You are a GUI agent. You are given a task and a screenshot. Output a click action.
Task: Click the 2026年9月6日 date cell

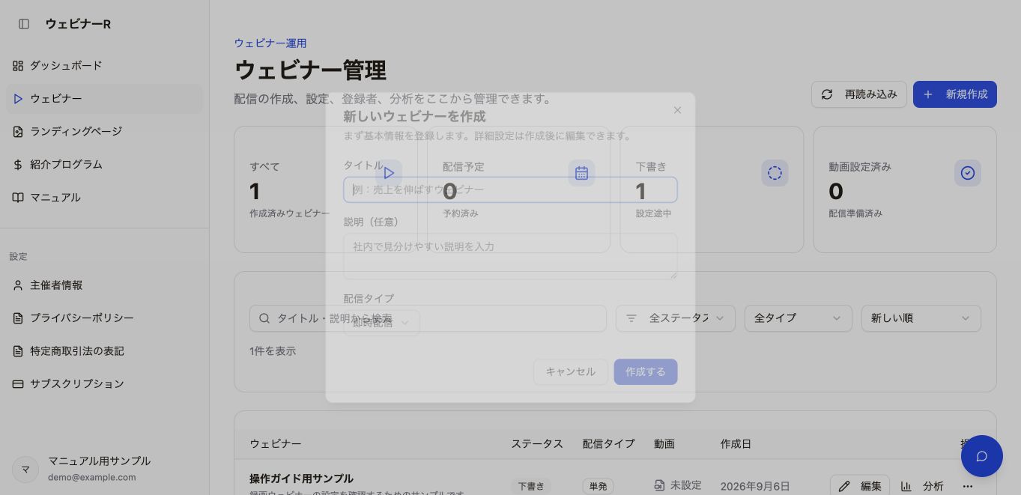pos(755,486)
